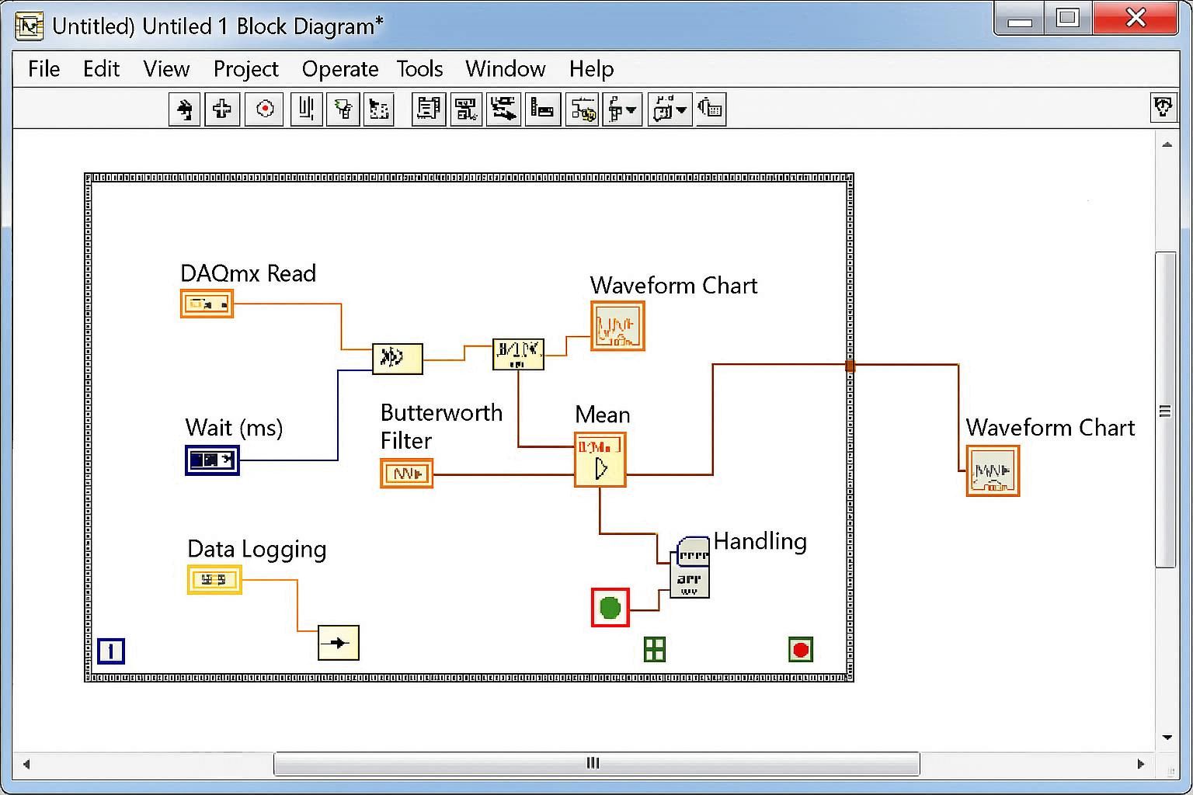Toggle Retain Wire Values
The width and height of the screenshot is (1193, 795).
click(379, 109)
